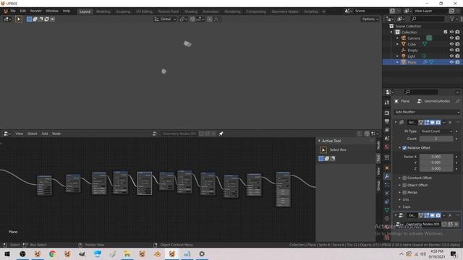Viewport: 463px width, 260px height.
Task: Open the Edit menu
Action: point(22,11)
